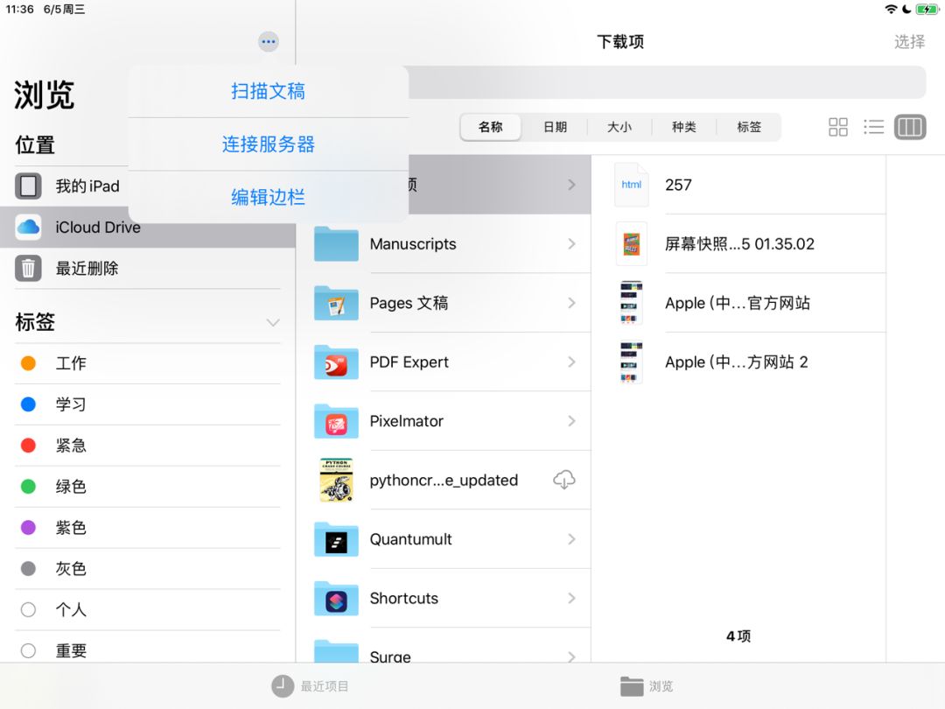Tap the 选择 button
The image size is (945, 709).
909,42
